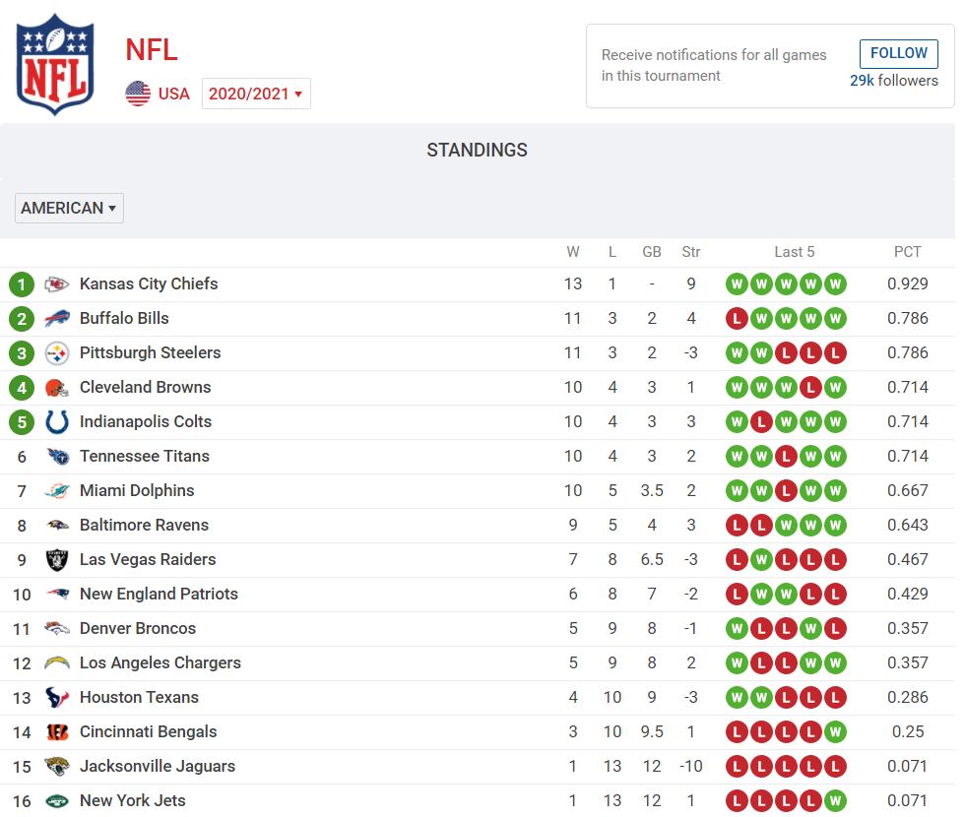Click Cincinnati Bengals' green W result badge
This screenshot has height=817, width=965.
[835, 732]
